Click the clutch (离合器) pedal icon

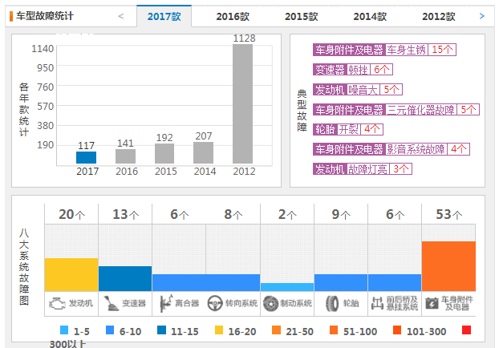pos(166,303)
